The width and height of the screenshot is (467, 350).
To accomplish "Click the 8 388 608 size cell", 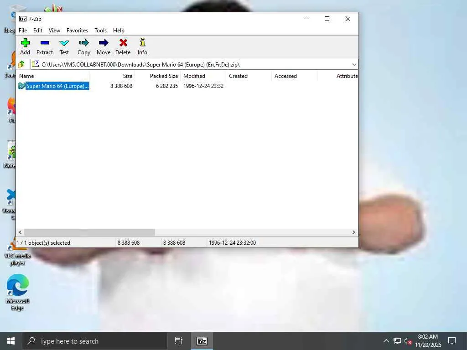I will click(121, 86).
